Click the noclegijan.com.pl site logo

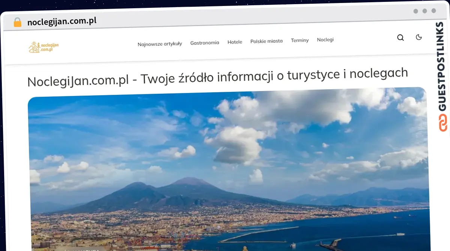coord(43,47)
